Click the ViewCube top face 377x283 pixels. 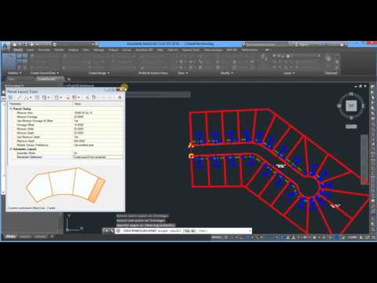tap(351, 106)
